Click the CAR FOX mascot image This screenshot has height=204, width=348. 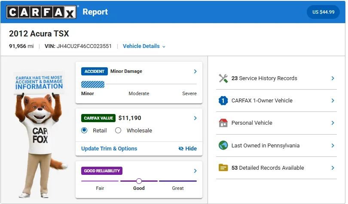pos(40,145)
